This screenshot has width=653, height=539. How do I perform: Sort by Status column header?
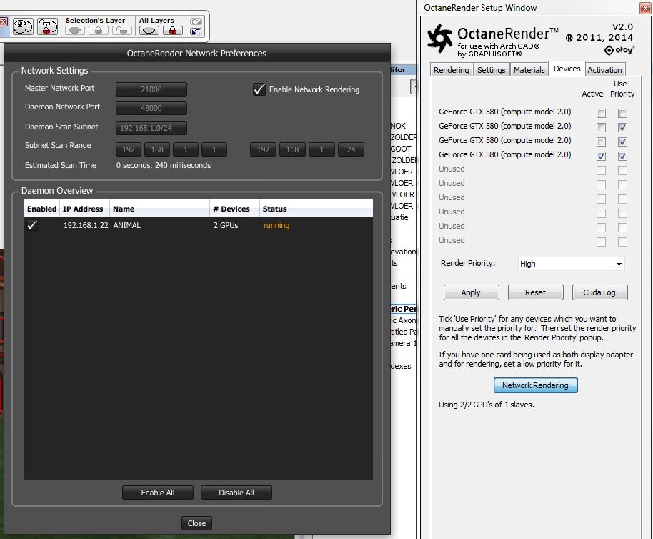click(313, 209)
